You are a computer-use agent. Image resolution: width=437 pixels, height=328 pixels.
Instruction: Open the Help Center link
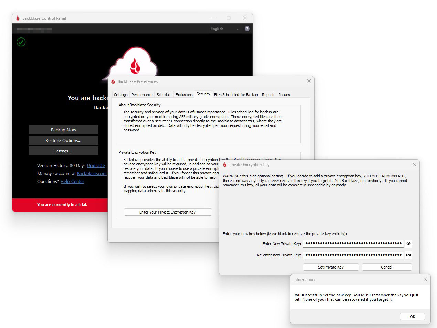[x=72, y=182]
